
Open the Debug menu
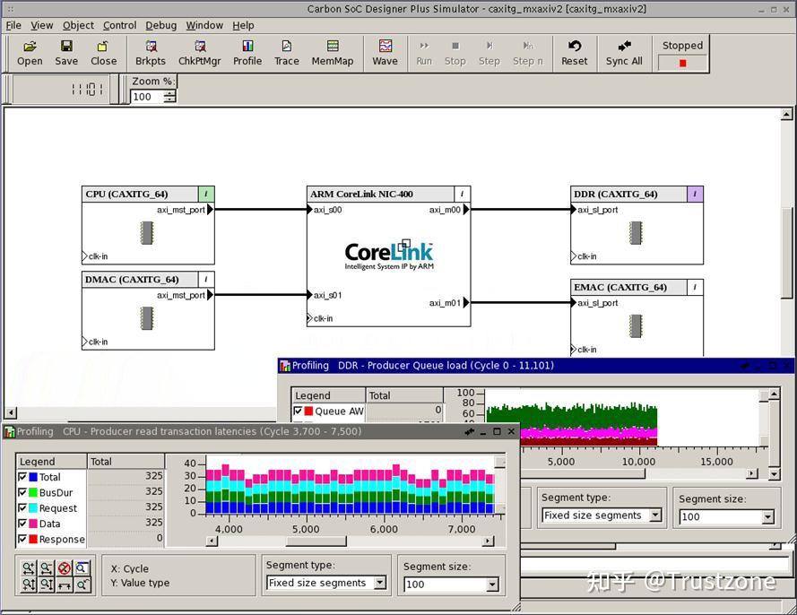(161, 25)
